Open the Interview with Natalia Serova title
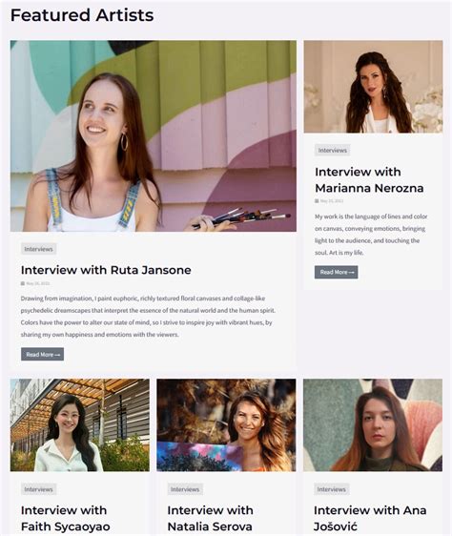This screenshot has height=536, width=452. (210, 518)
